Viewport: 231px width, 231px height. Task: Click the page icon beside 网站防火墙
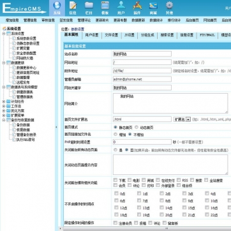click(14, 58)
